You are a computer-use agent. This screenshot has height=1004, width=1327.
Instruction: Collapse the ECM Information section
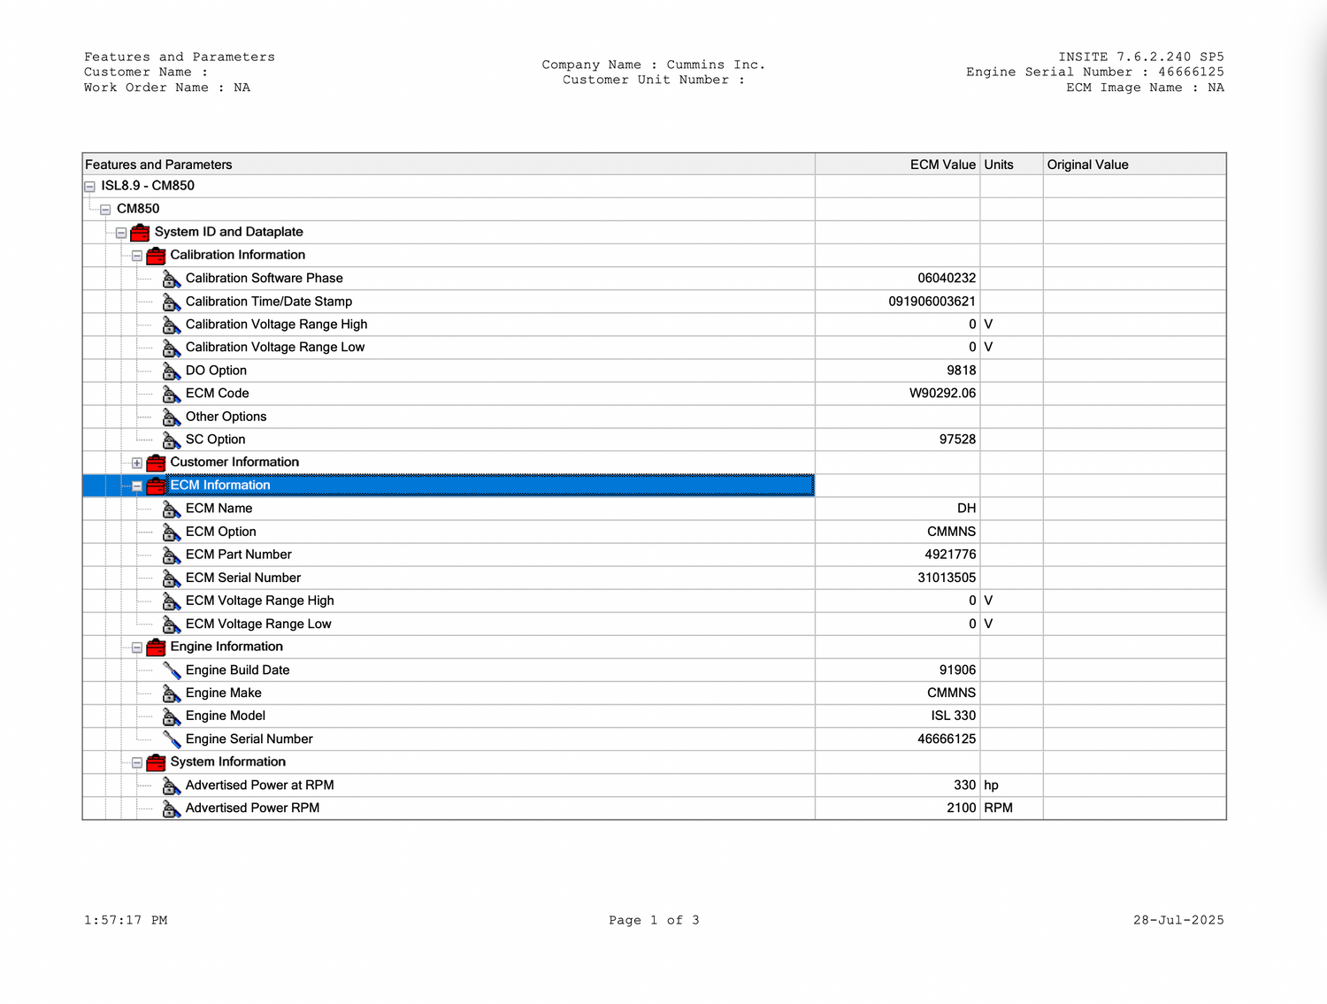(x=137, y=487)
